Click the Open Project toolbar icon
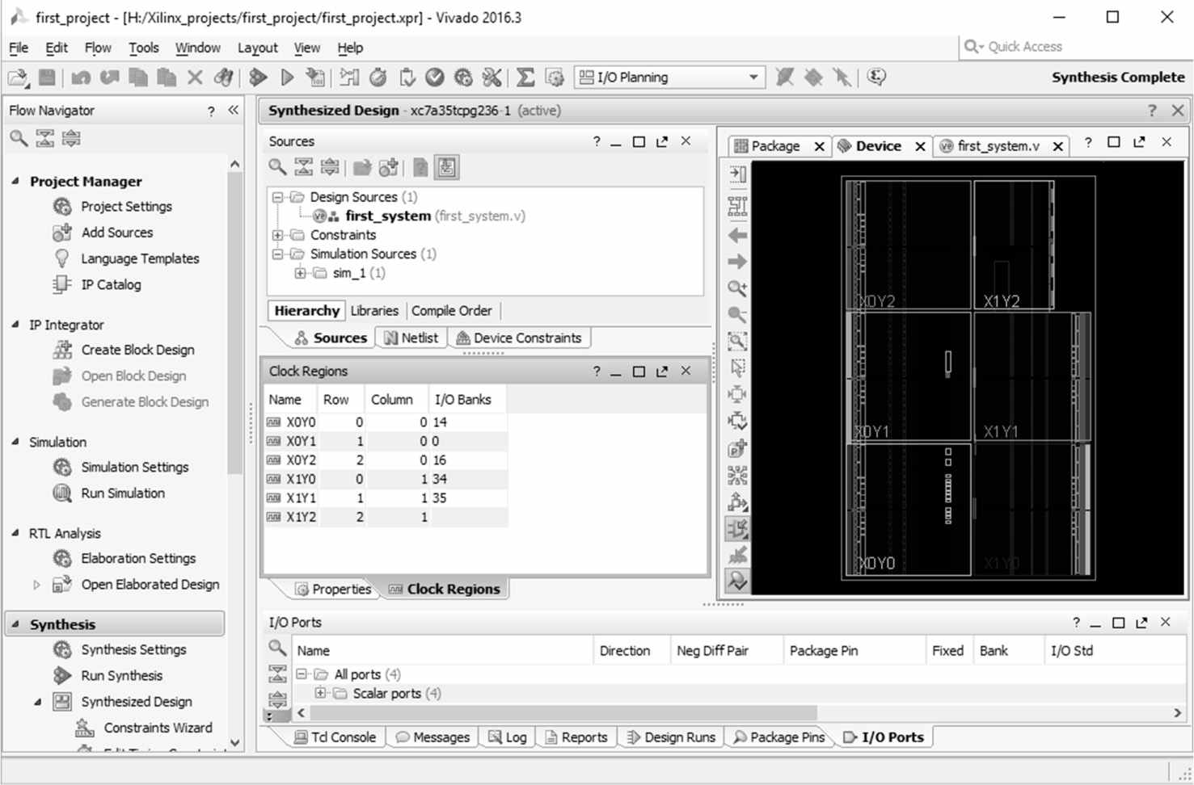 pos(17,78)
